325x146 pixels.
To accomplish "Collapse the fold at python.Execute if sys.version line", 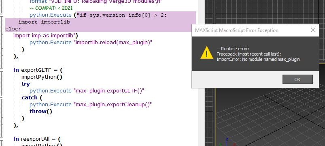I will (x=2, y=15).
